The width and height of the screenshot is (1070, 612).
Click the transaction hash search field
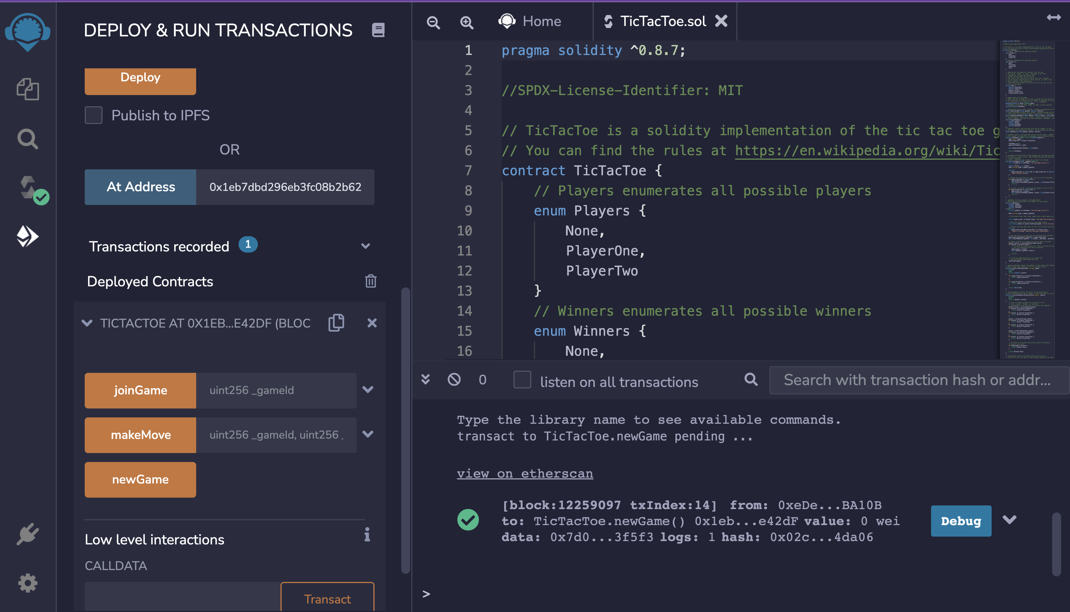(919, 380)
